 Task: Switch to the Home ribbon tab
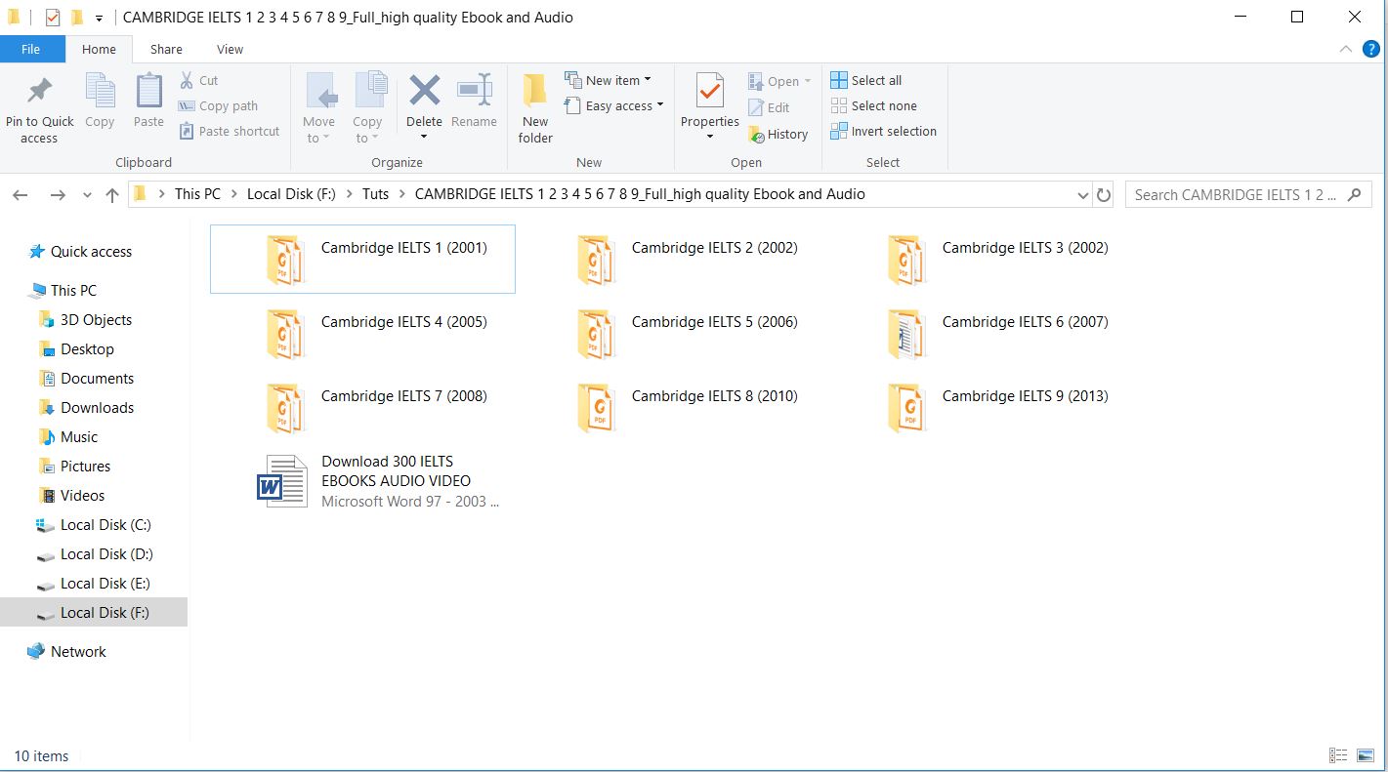point(99,49)
